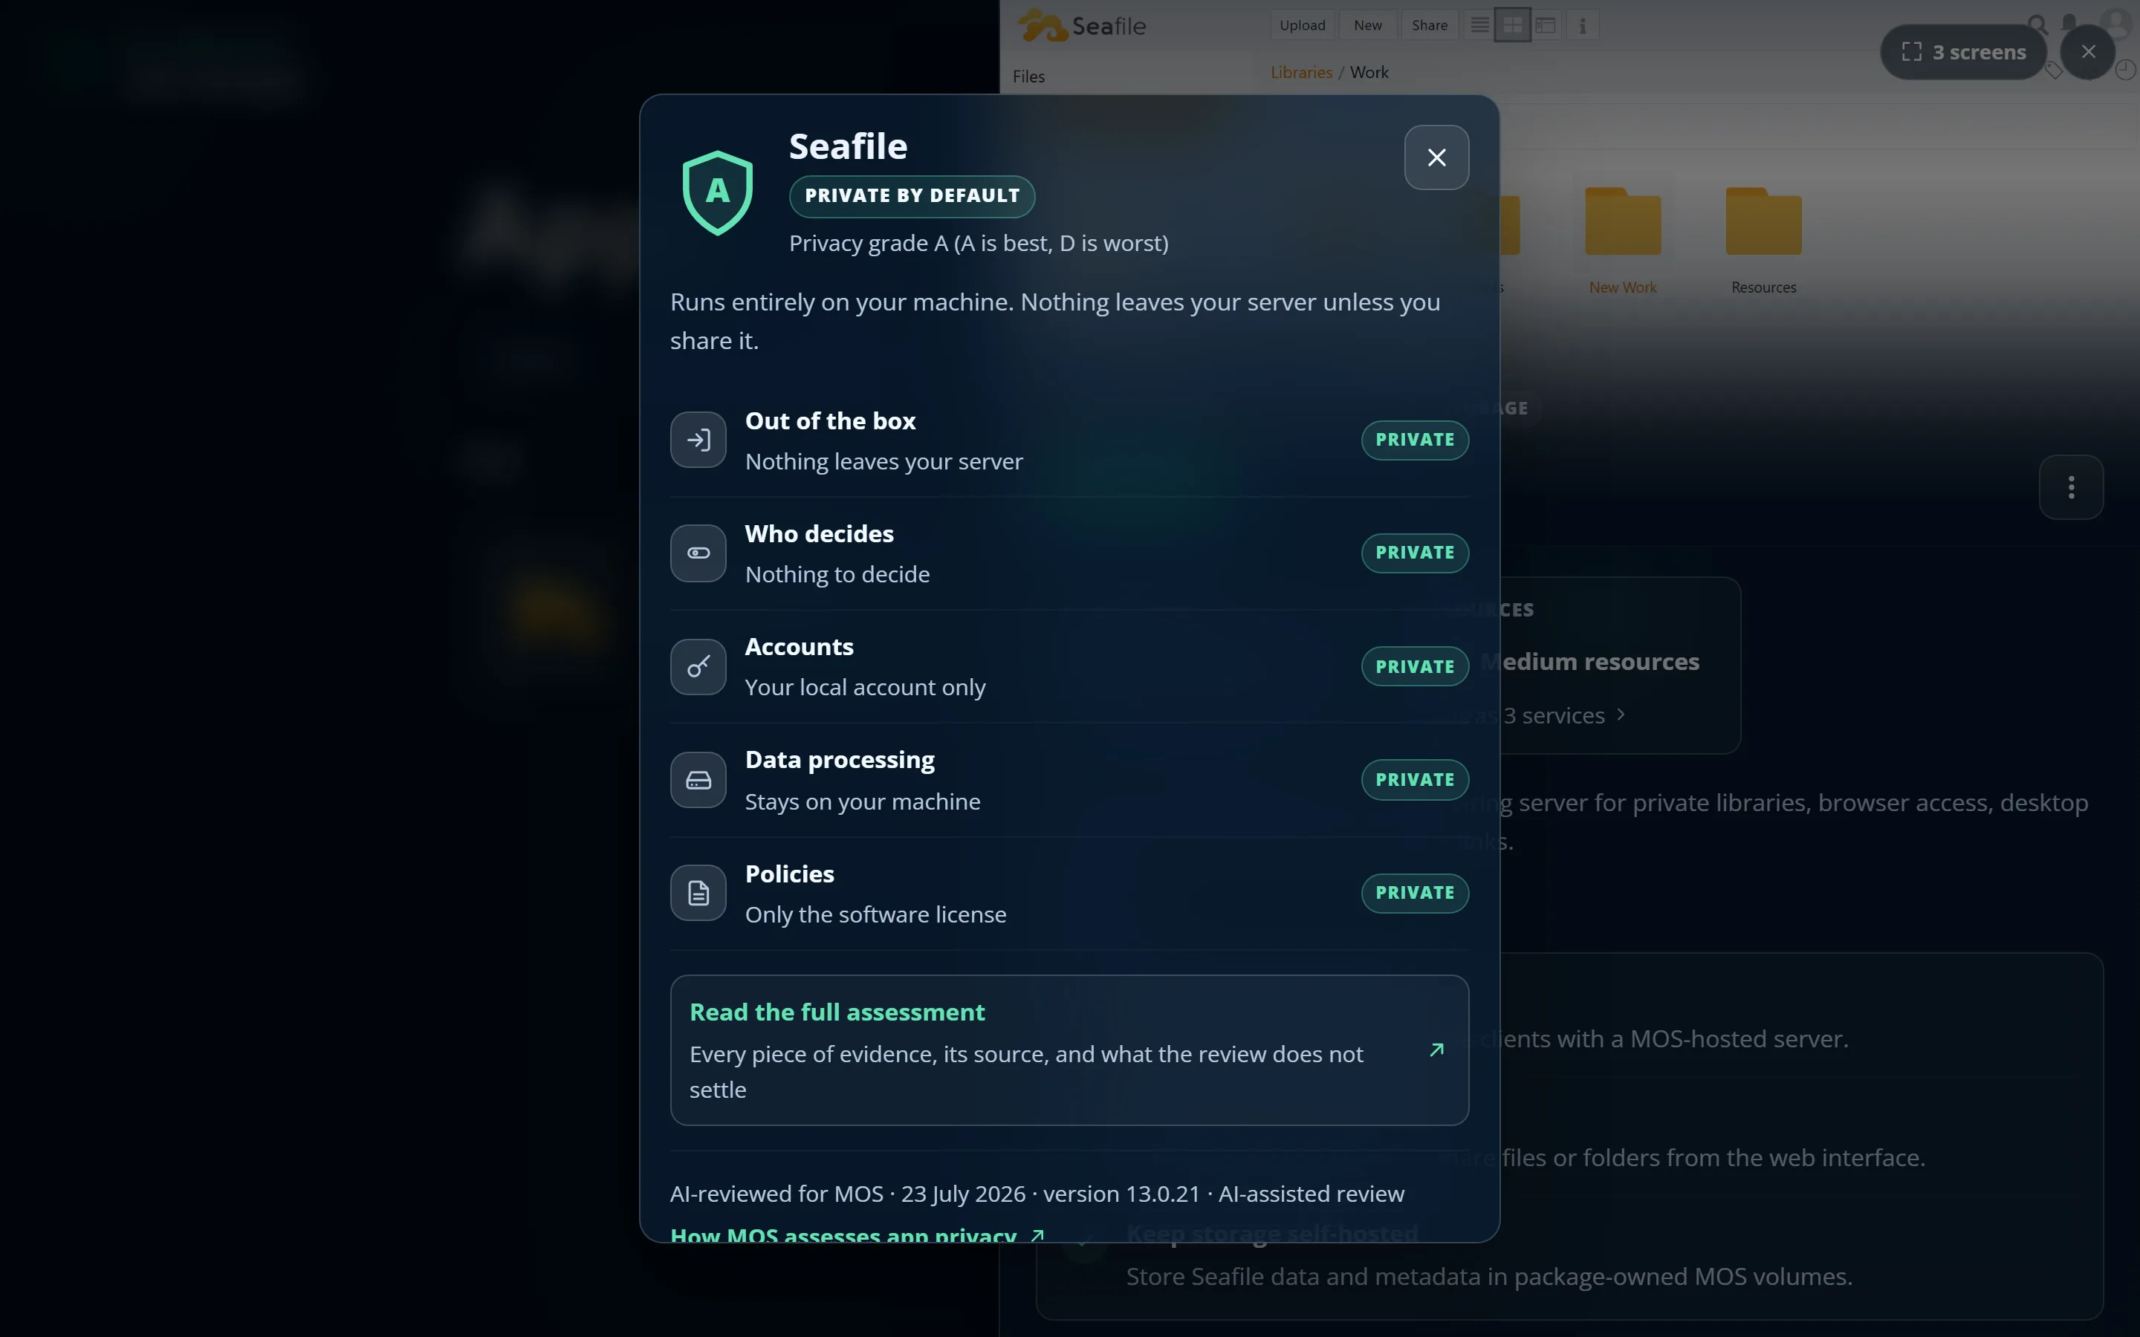Screen dimensions: 2140x1337
Task: Click the PRIVATE BY DEFAULT badge
Action: pyautogui.click(x=912, y=195)
